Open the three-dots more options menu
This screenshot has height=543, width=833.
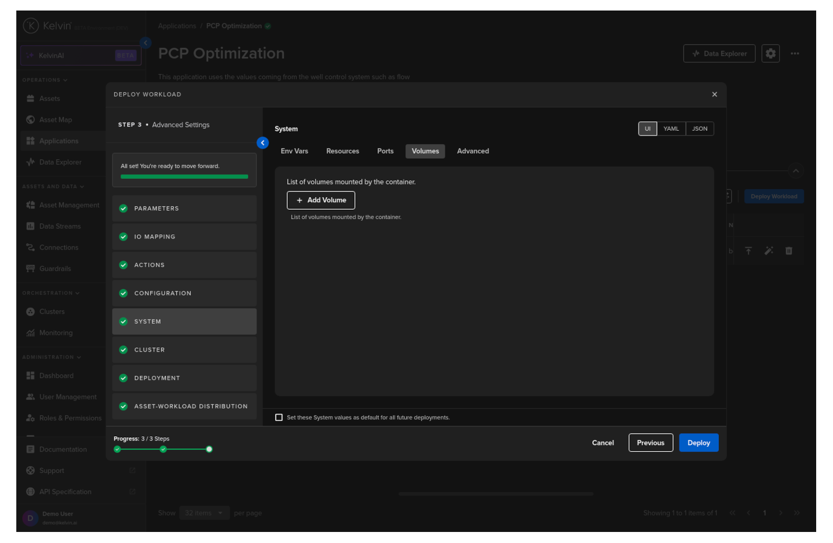click(795, 54)
